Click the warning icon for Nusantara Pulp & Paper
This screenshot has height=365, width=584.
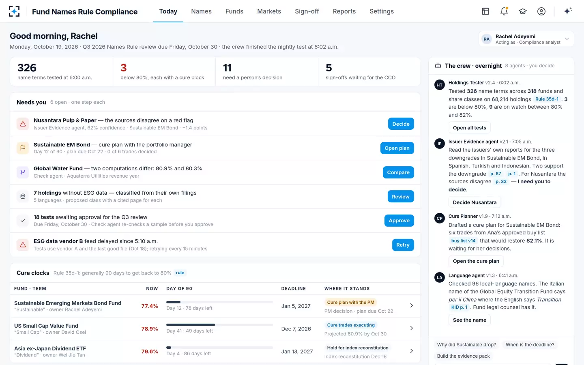(x=23, y=124)
